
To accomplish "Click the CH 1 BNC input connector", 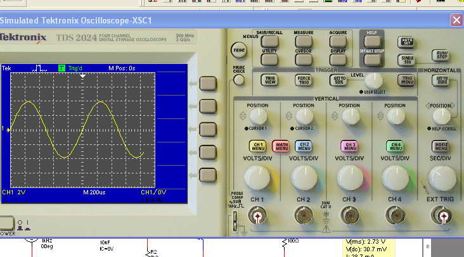I will 257,216.
